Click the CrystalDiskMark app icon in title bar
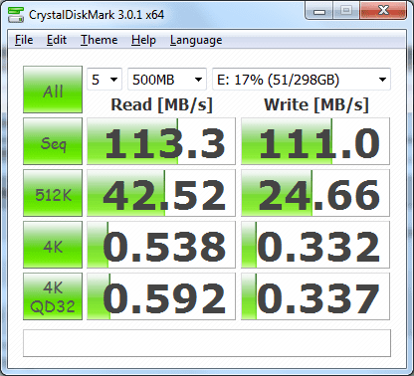 pos(16,15)
